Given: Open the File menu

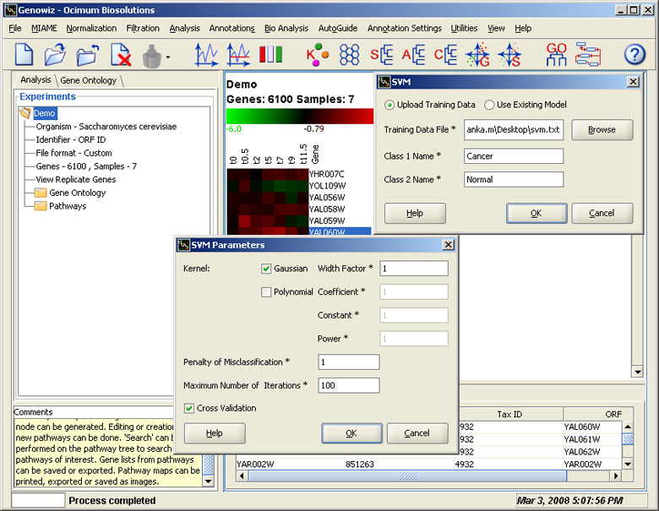Looking at the screenshot, I should tap(14, 28).
